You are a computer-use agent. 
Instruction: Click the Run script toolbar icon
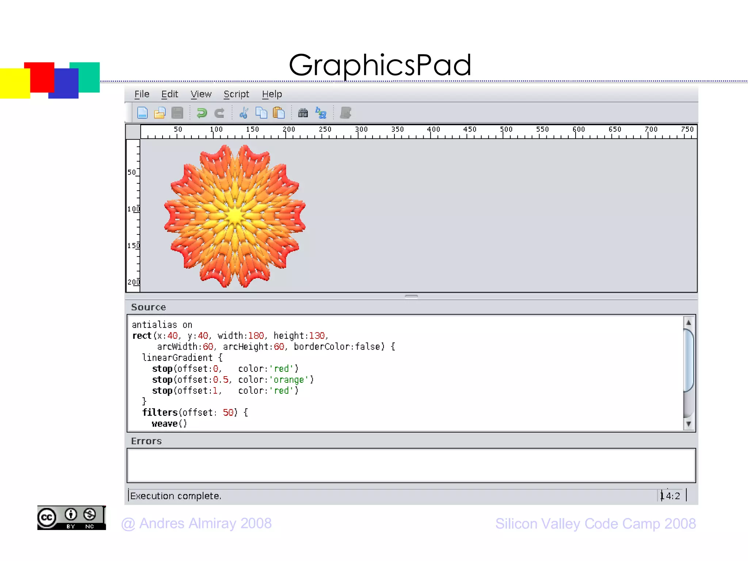[345, 113]
